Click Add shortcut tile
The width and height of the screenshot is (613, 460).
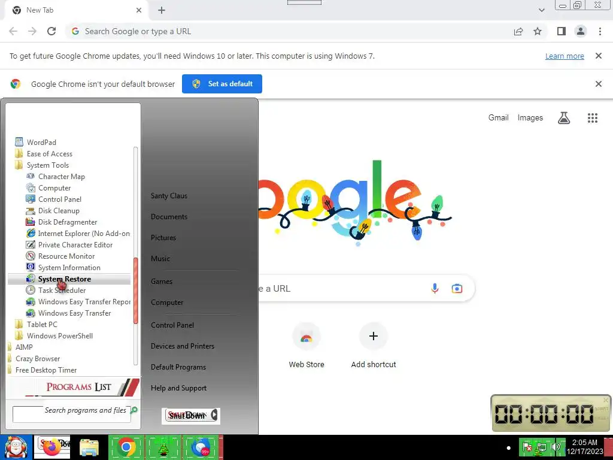click(374, 346)
